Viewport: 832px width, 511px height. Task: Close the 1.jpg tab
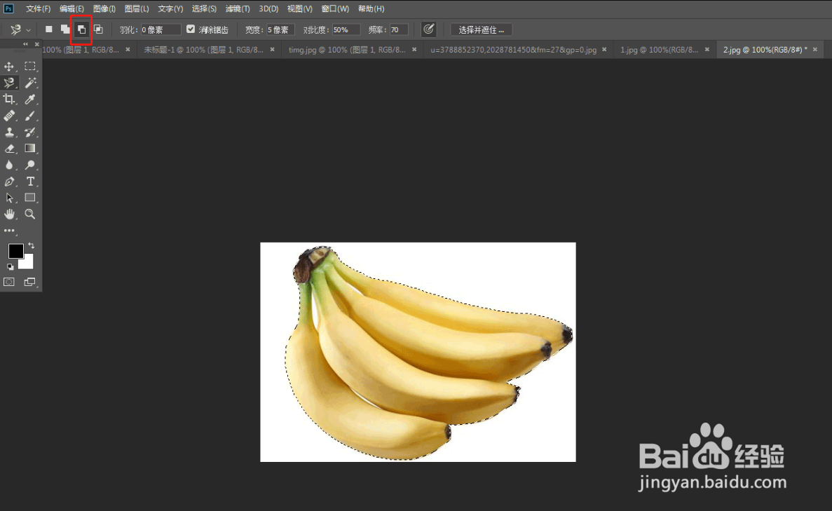pyautogui.click(x=707, y=49)
